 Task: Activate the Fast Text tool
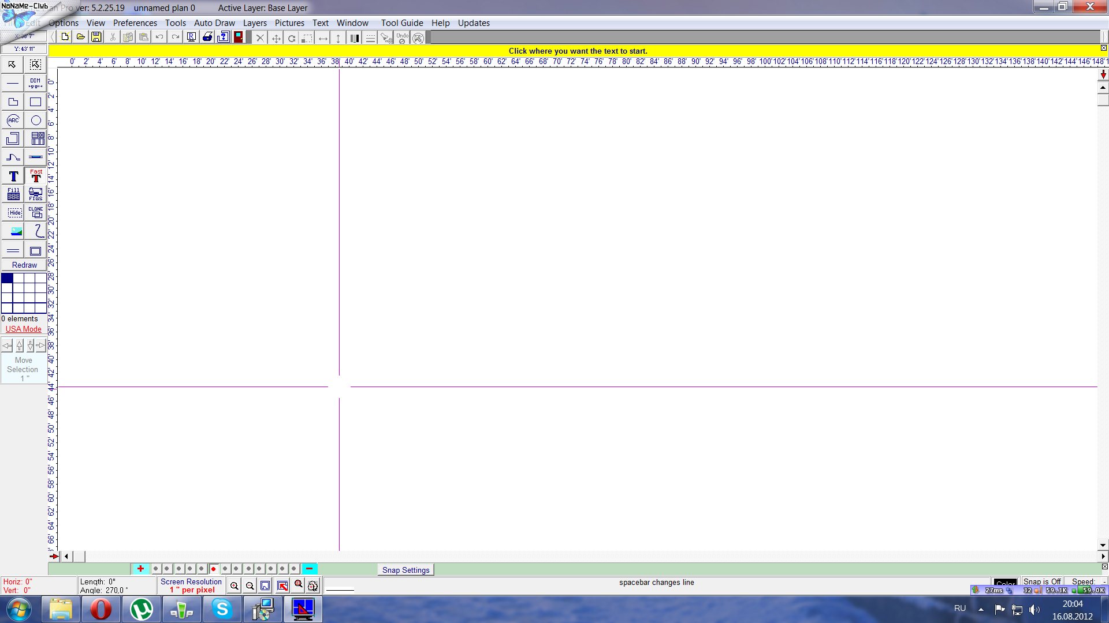pos(36,176)
